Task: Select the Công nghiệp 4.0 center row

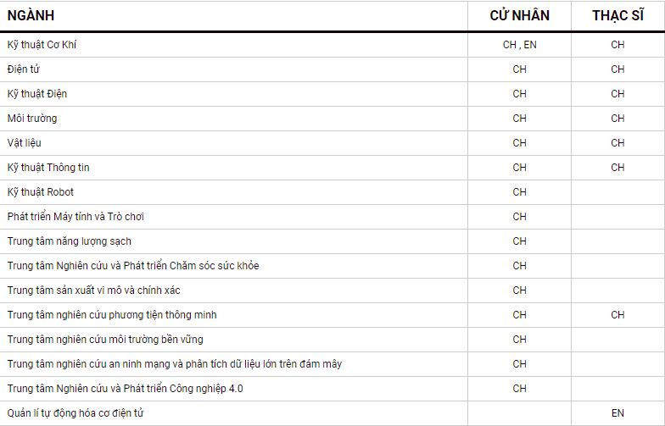Action: pyautogui.click(x=126, y=389)
